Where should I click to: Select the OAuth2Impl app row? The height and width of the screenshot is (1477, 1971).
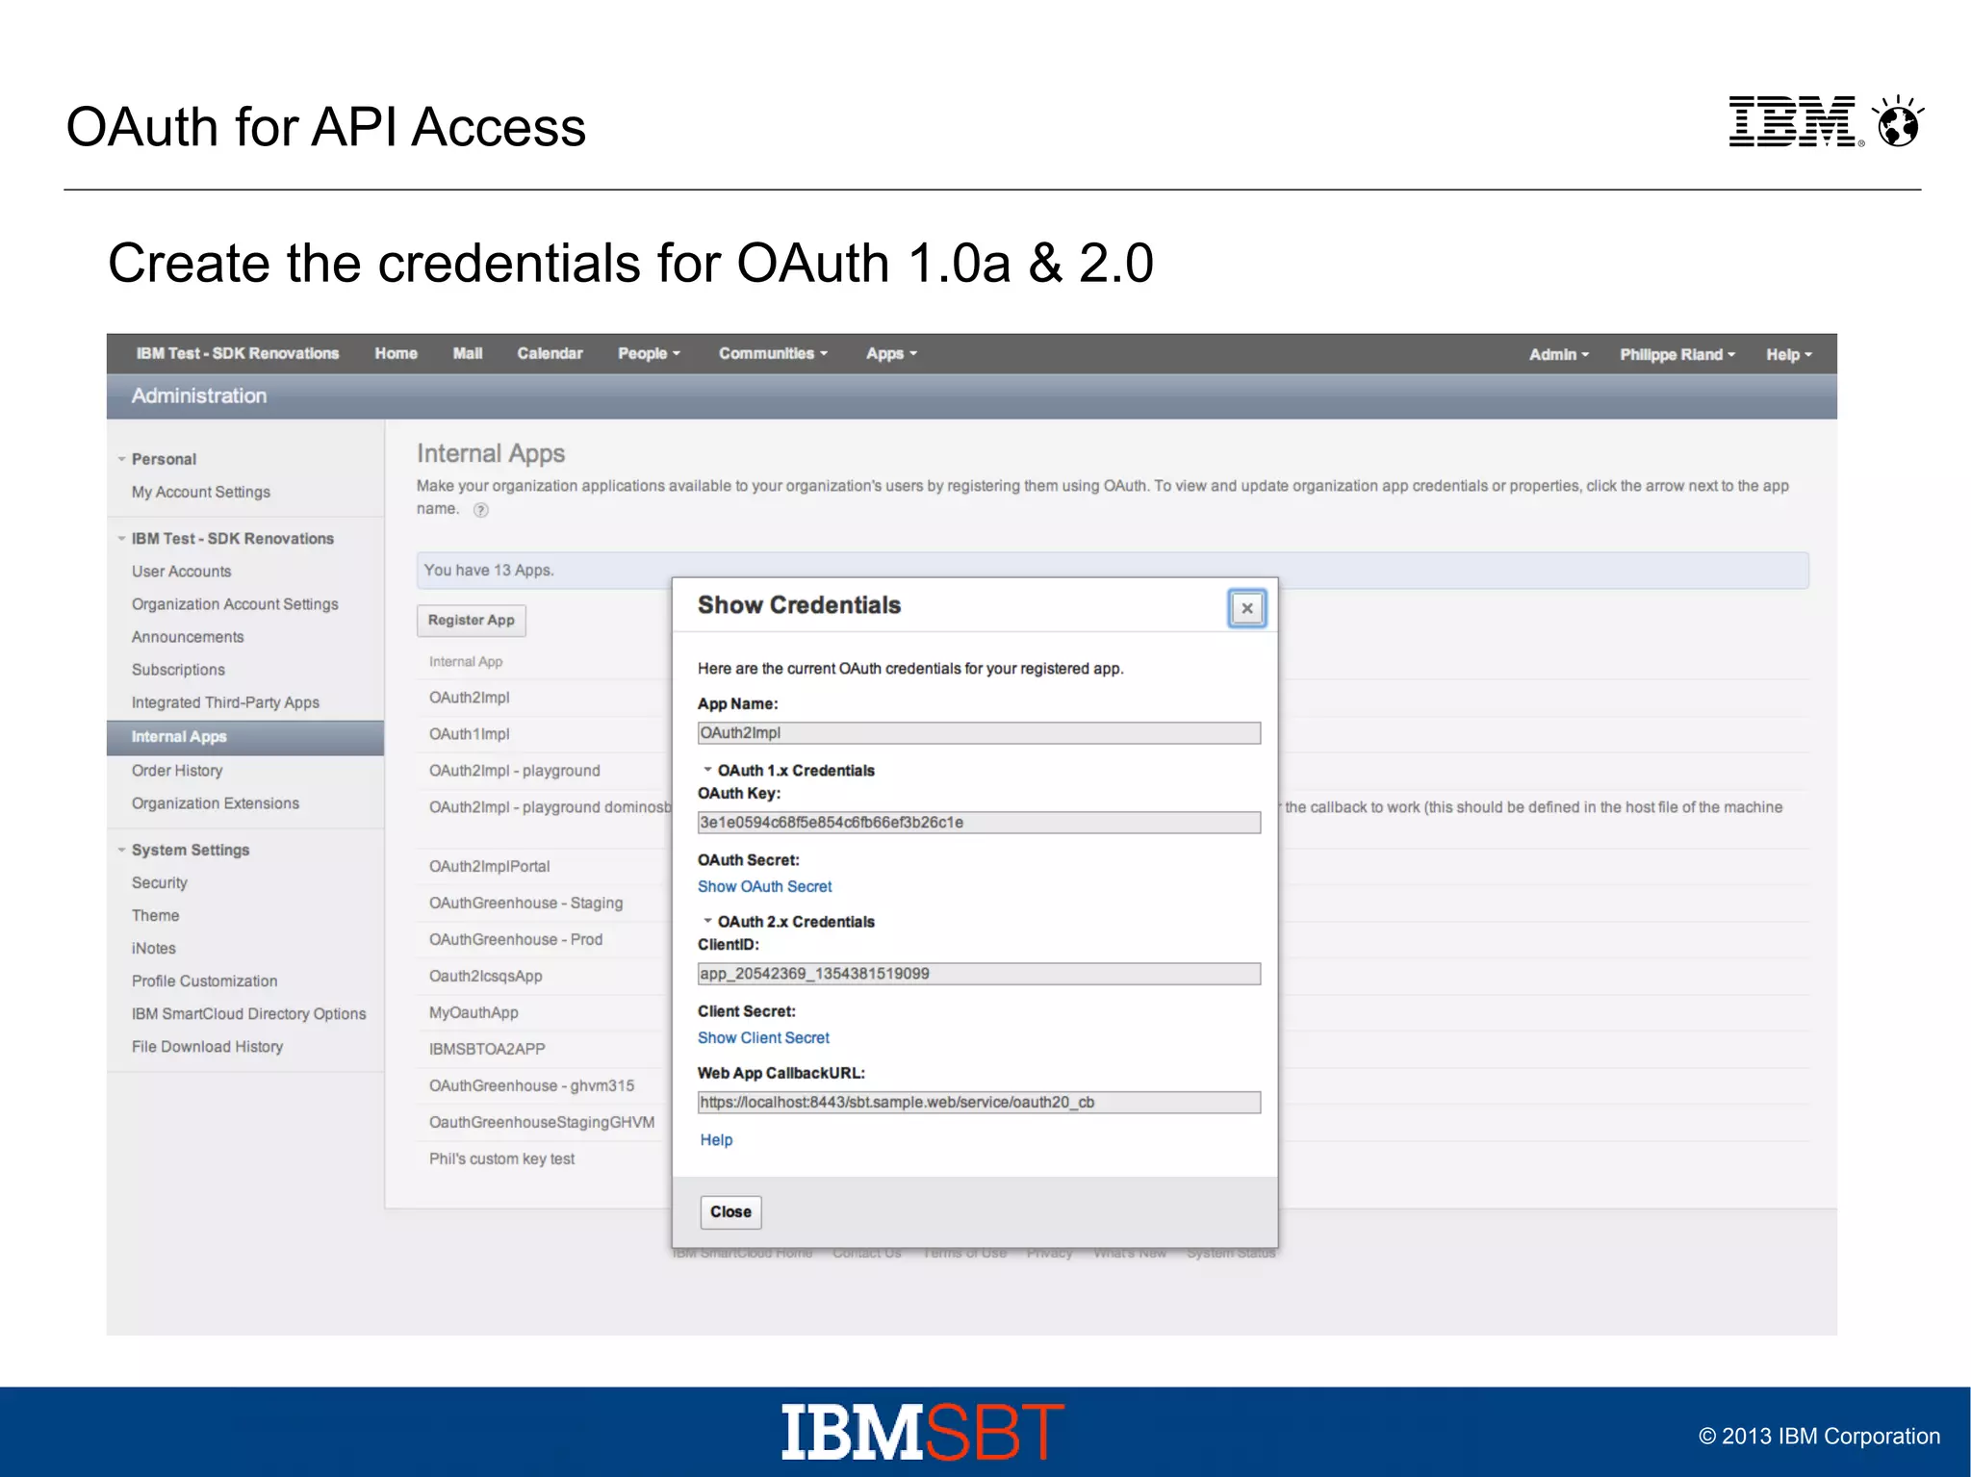(x=470, y=698)
